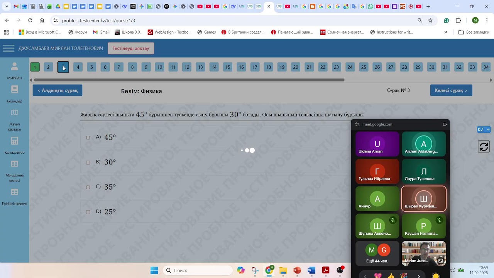Click Тестілеуді аяқтау button

click(131, 48)
